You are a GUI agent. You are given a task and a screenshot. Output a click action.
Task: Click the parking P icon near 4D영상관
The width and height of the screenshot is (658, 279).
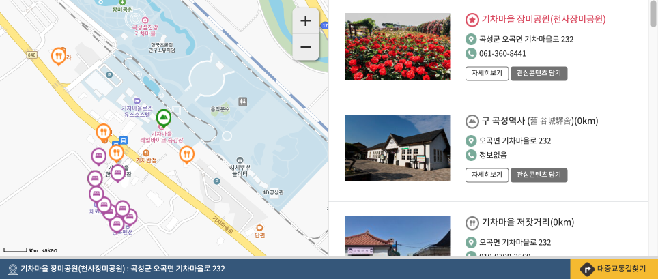tap(216, 181)
